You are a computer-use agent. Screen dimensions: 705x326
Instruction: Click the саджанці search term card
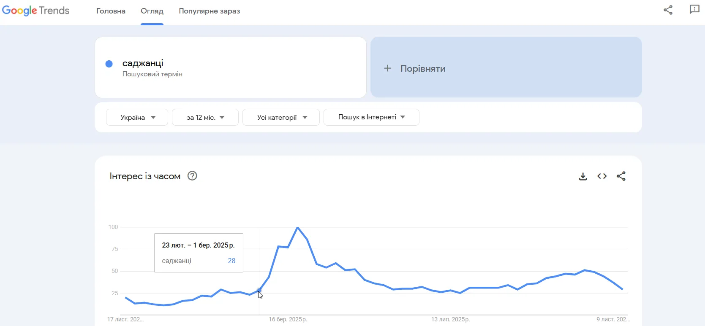pos(230,67)
